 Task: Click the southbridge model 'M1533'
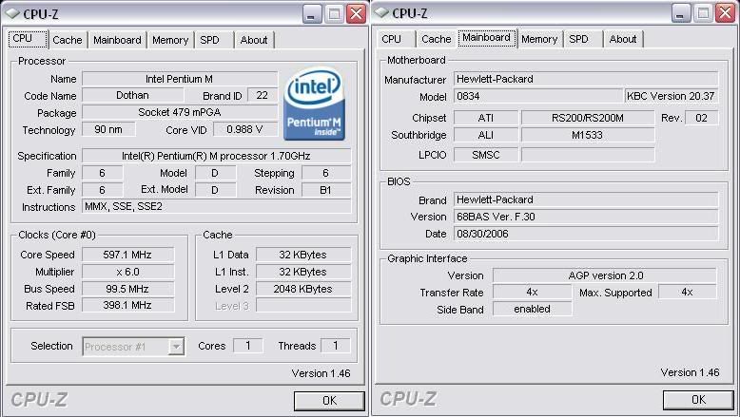point(588,135)
